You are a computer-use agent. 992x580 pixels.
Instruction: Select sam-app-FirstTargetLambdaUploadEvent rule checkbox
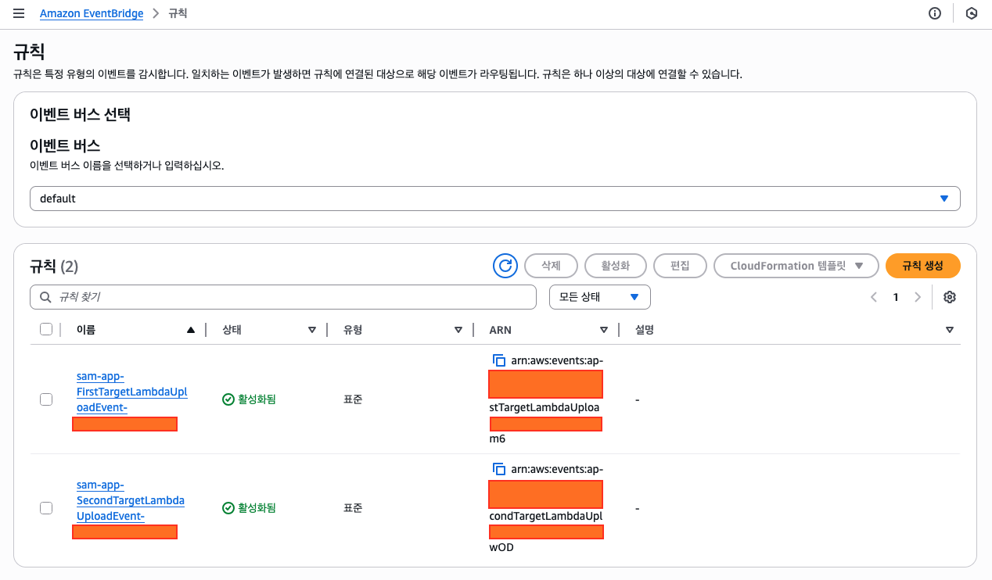click(46, 399)
